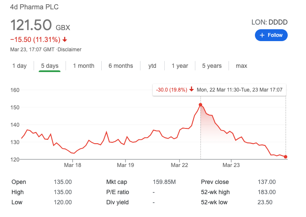Screen dimensions: 306x217
Task: Click the red down arrow beside 11.31%
Action: point(65,40)
